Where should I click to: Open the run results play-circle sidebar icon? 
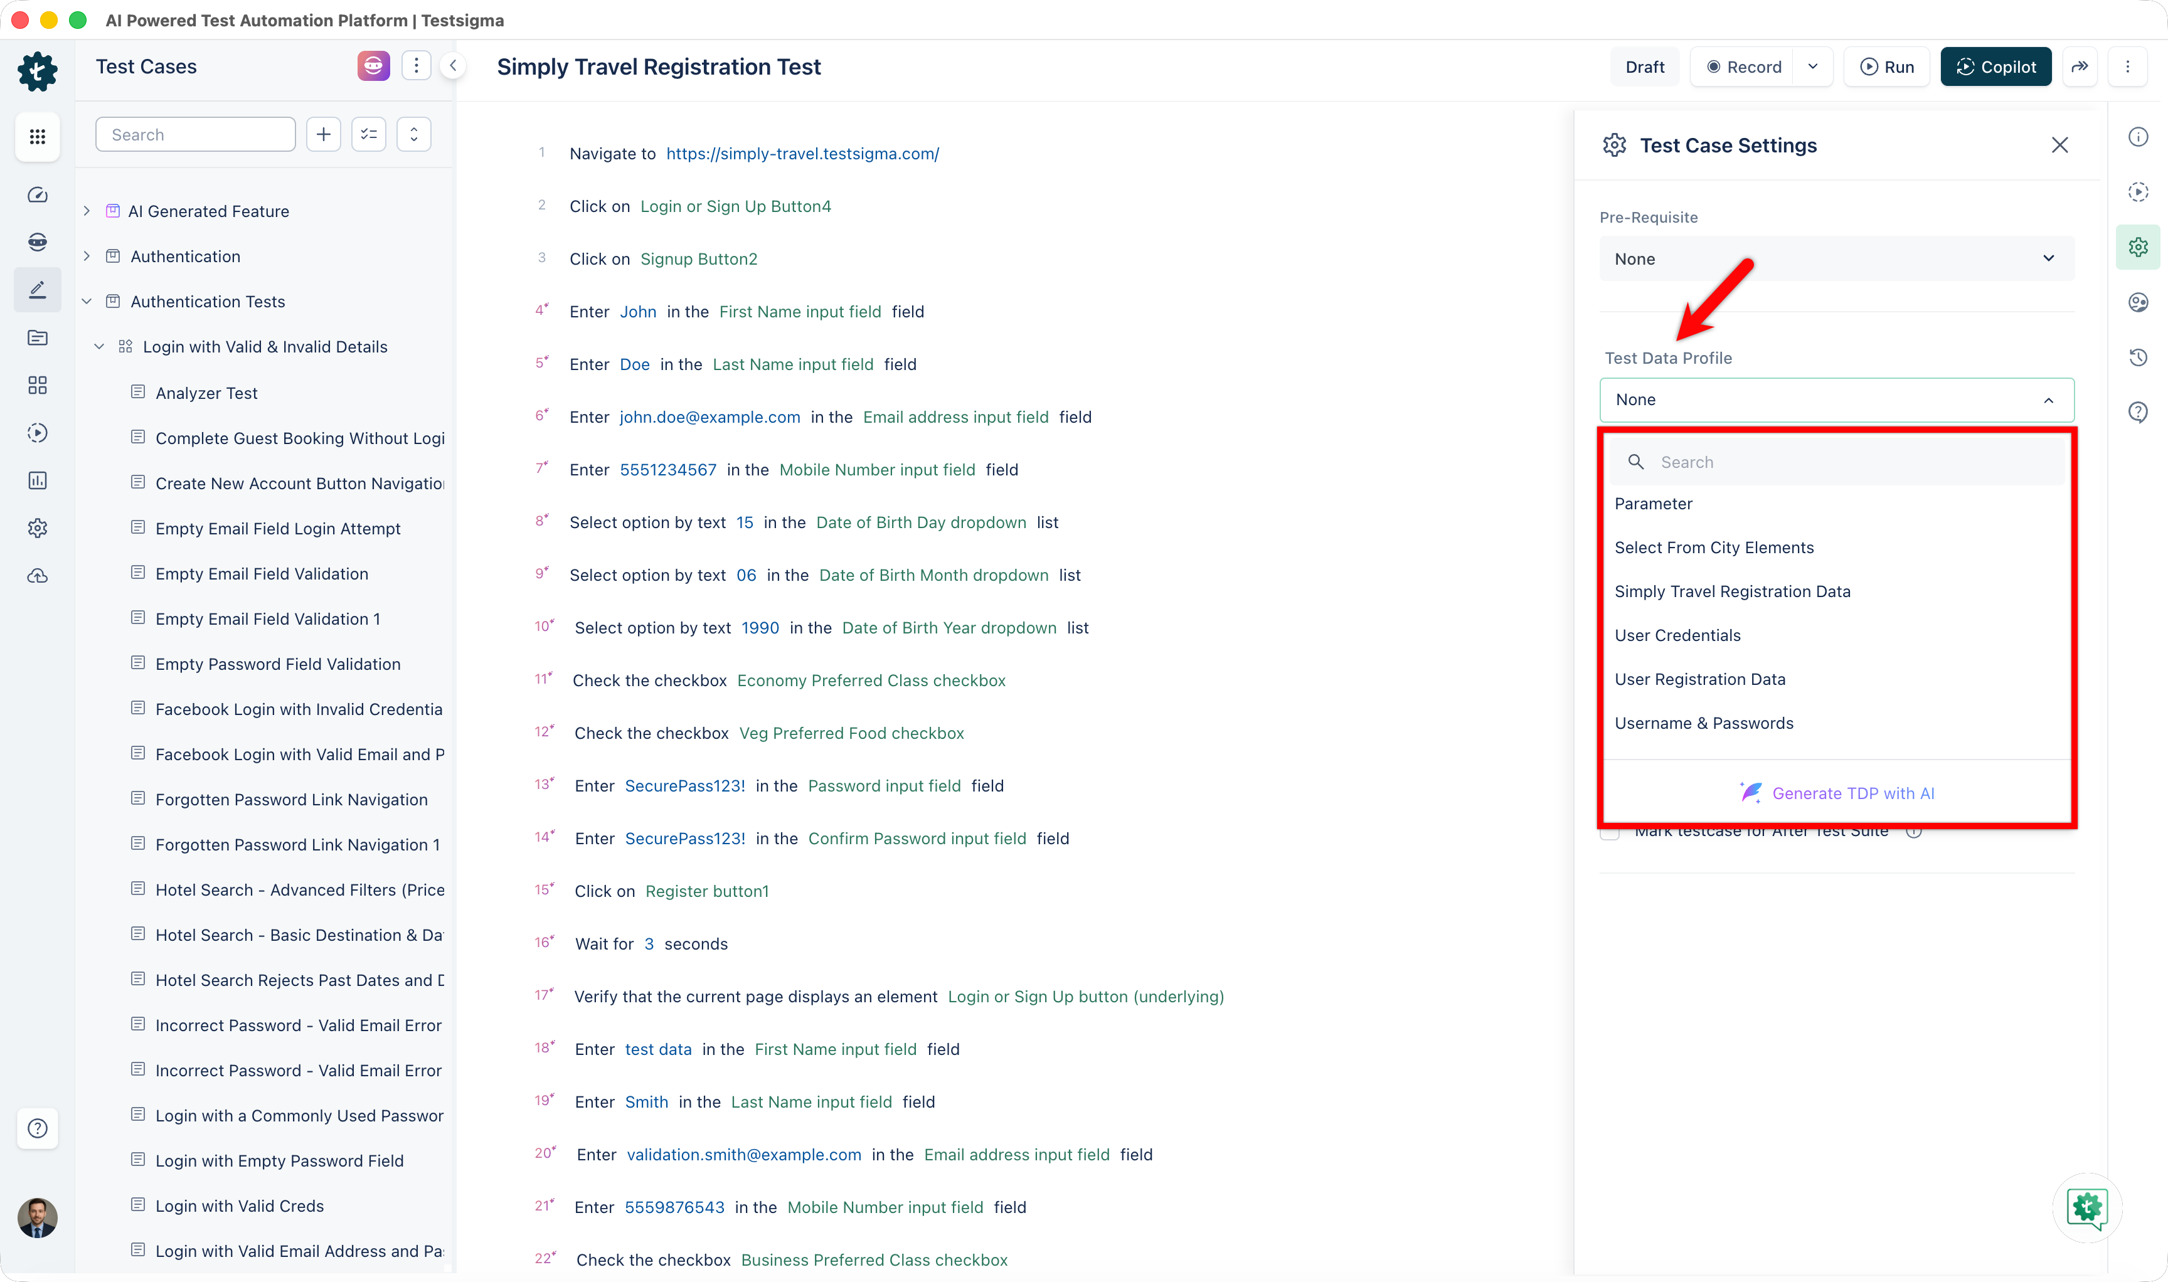coord(37,433)
